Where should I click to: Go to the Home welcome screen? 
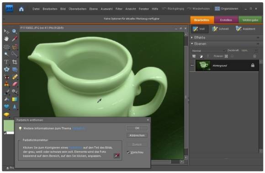21,9
